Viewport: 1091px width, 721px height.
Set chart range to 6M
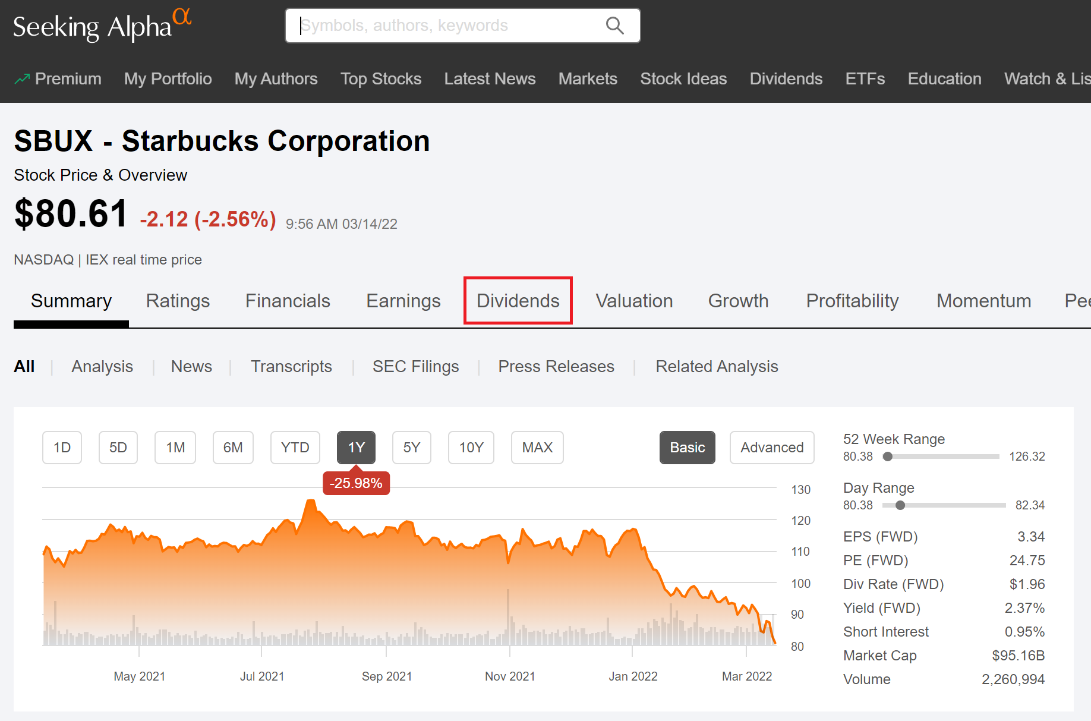click(233, 448)
